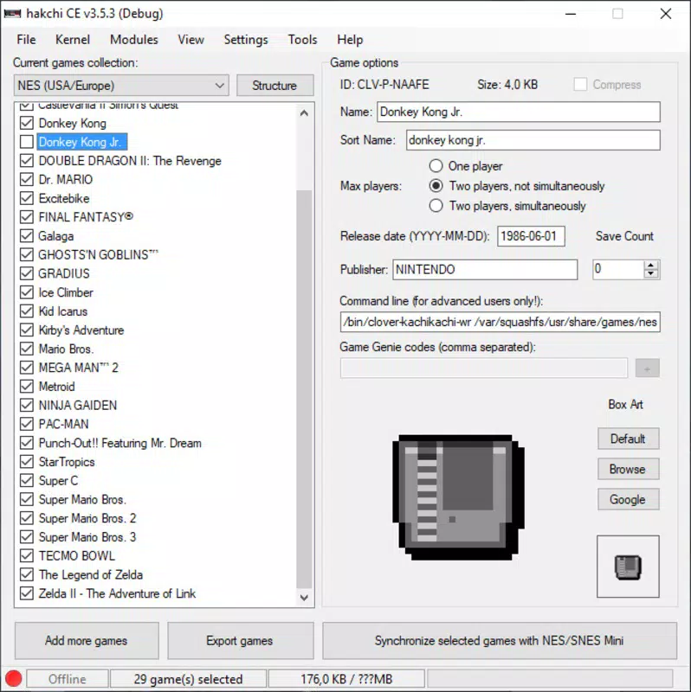The height and width of the screenshot is (692, 691).
Task: Uncheck the Donkey Kong game
Action: point(27,123)
